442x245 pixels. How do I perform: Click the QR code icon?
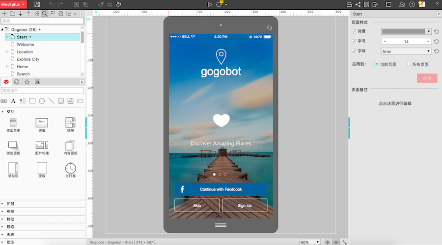point(366,4)
